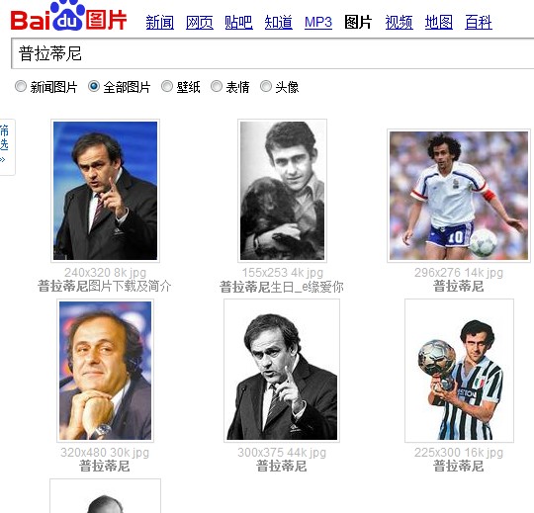Choose the 表情 radio option
Screen dimensions: 534x513
point(217,86)
